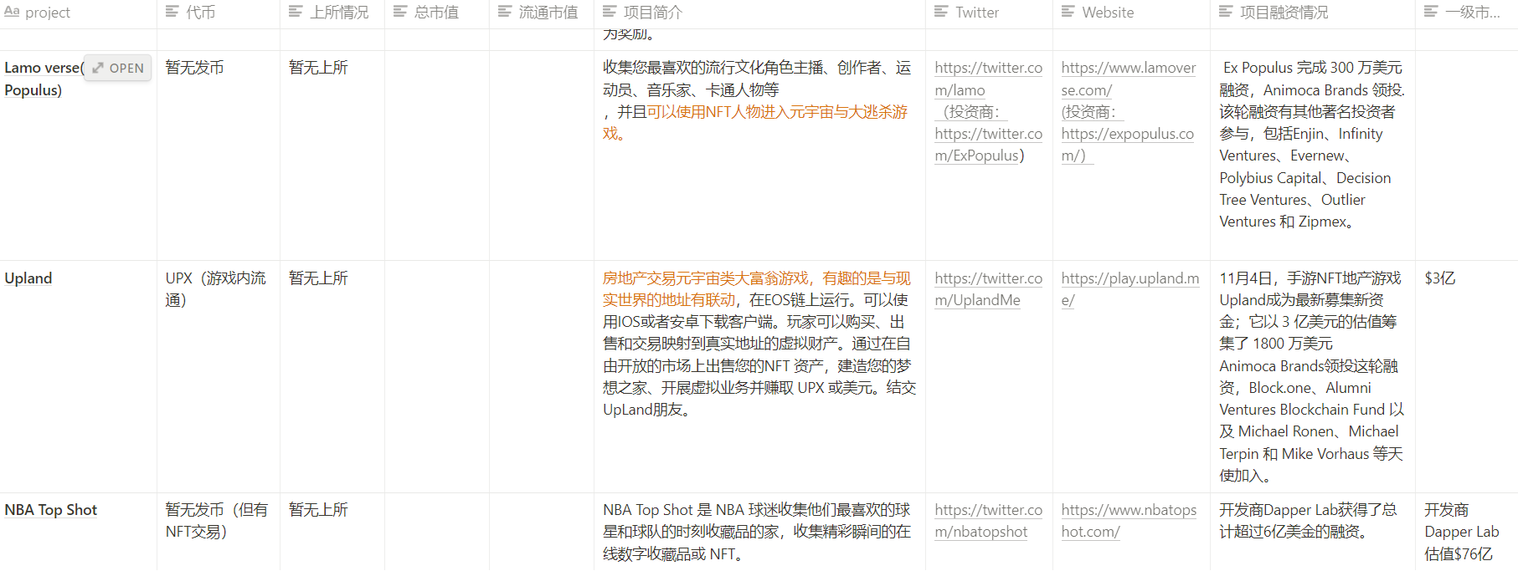Image resolution: width=1518 pixels, height=571 pixels.
Task: Select the NBA Top Shot project title
Action: coord(51,510)
